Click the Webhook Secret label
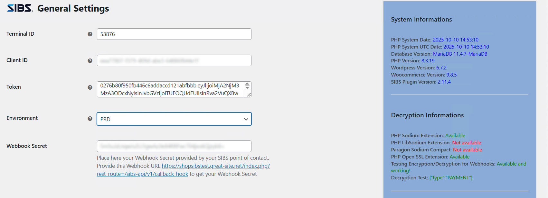The width and height of the screenshot is (548, 198). click(27, 146)
